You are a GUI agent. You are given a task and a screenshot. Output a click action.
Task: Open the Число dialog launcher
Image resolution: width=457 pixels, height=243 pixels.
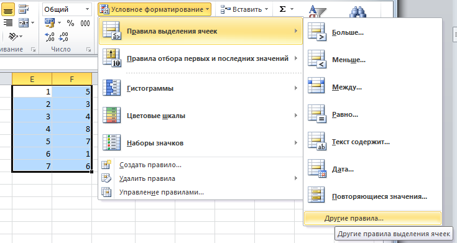(88, 50)
